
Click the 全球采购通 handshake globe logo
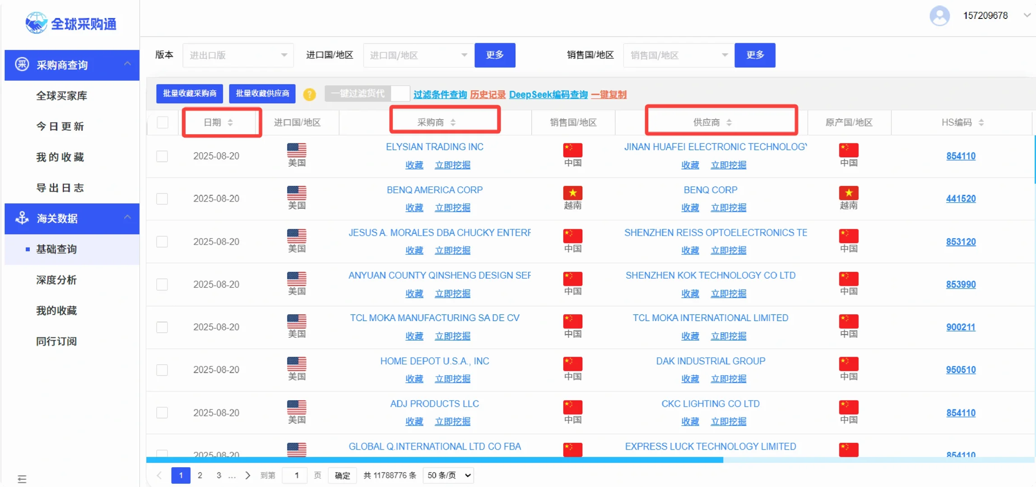tap(36, 23)
